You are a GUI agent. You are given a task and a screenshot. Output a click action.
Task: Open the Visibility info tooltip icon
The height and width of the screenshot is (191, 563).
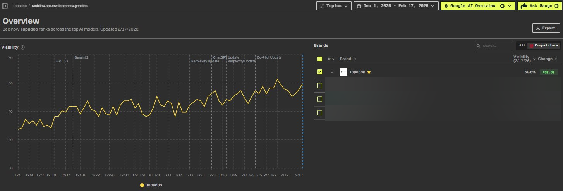22,47
